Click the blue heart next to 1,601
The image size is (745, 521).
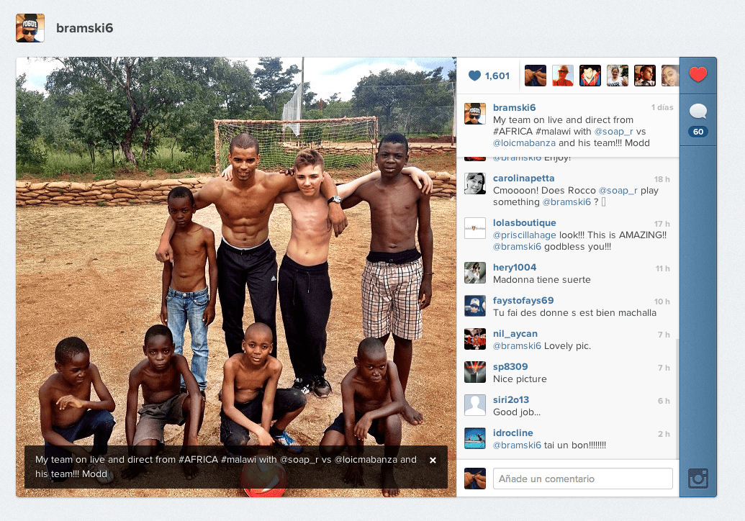click(x=474, y=76)
